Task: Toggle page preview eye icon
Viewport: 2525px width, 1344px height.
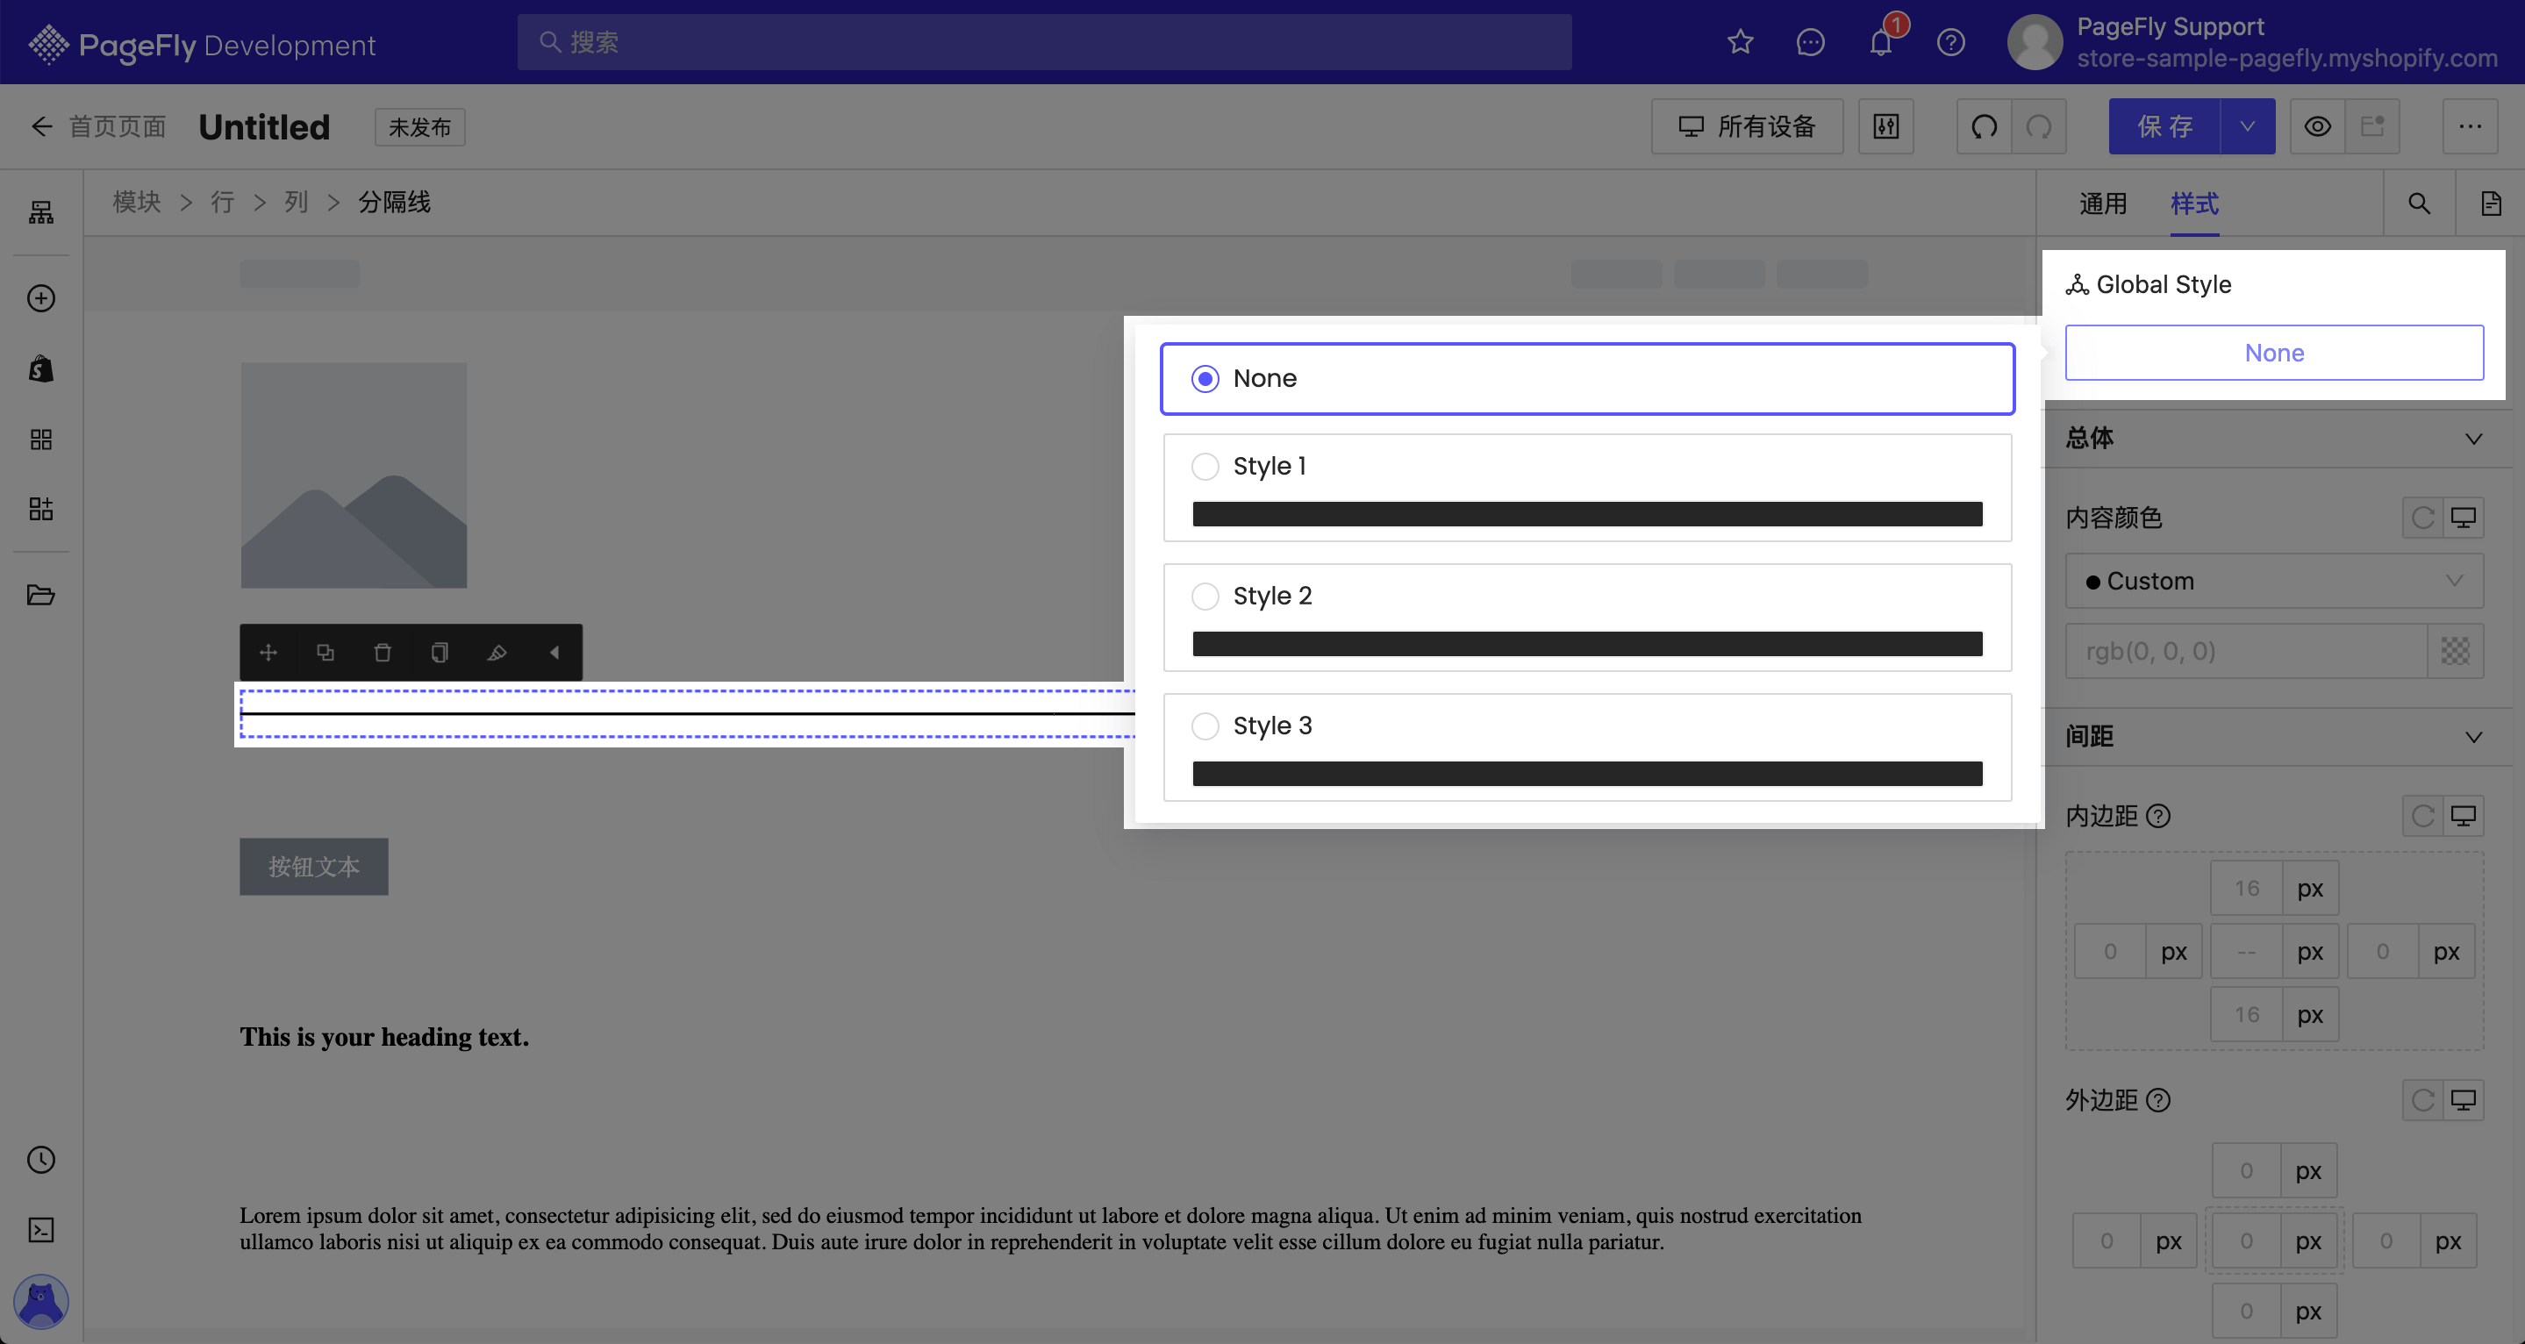Action: pyautogui.click(x=2317, y=126)
